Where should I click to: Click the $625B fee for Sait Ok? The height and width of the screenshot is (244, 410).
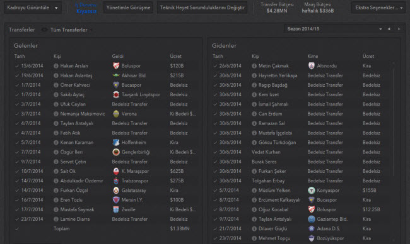click(177, 171)
